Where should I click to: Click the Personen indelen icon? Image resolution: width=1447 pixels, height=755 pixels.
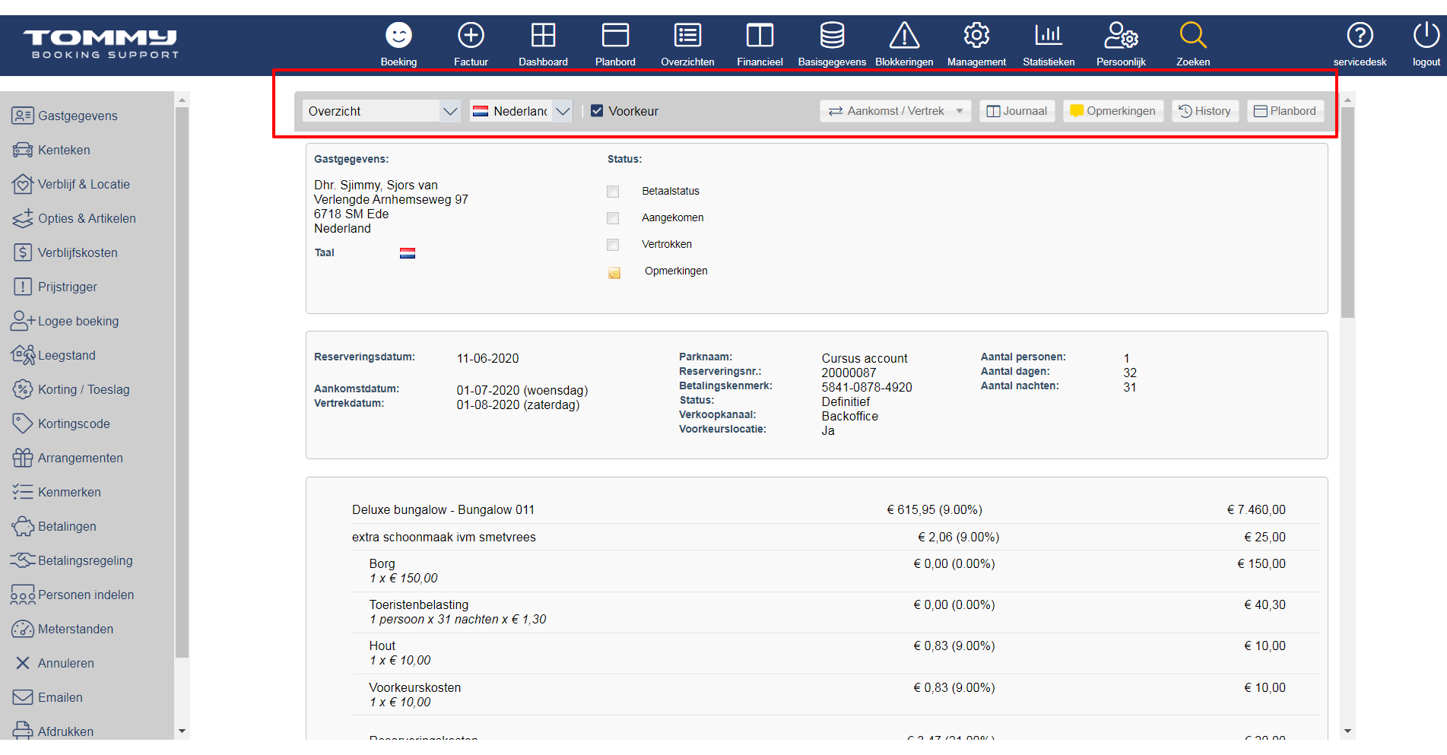click(23, 595)
